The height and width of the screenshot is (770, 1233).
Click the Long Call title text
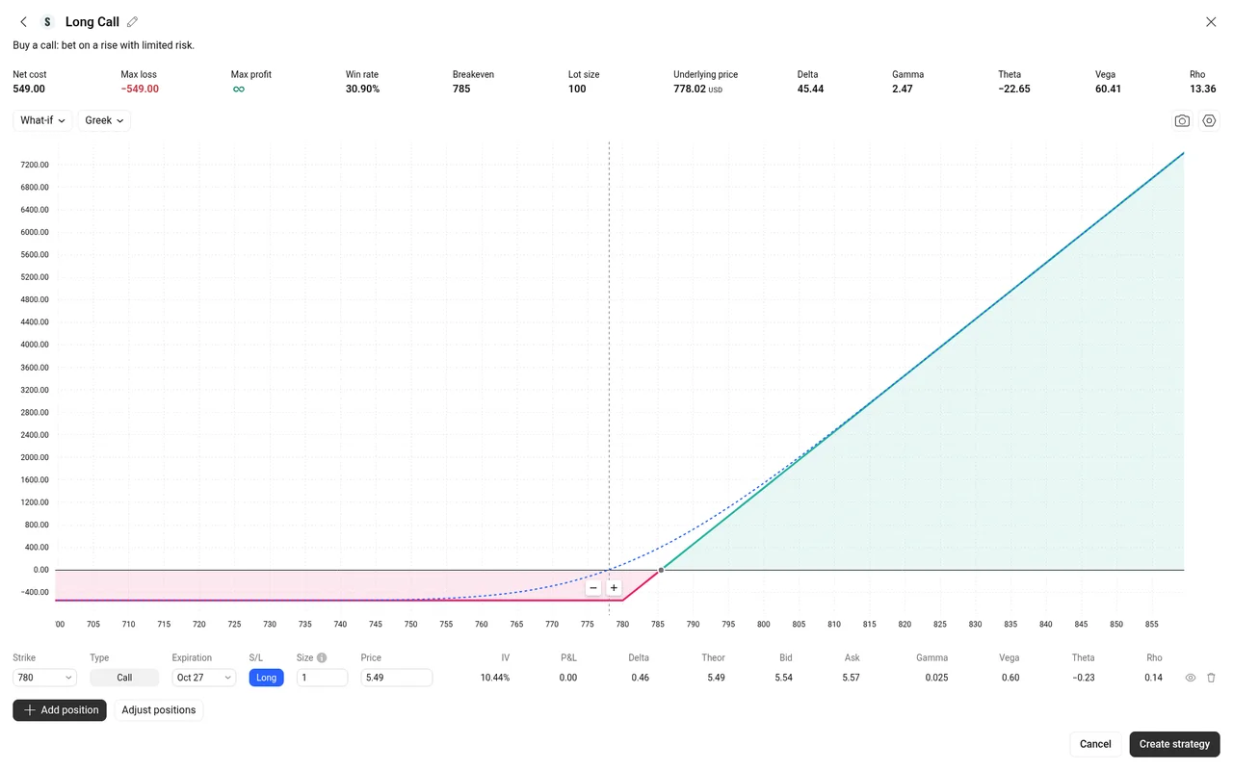pos(92,22)
